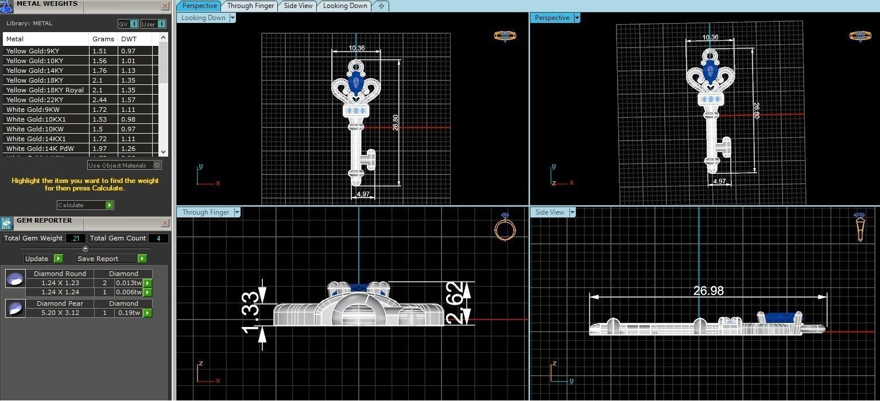Viewport: 880px width, 401px height.
Task: Click the Diamond Pear gem thumbnail
Action: pyautogui.click(x=15, y=309)
